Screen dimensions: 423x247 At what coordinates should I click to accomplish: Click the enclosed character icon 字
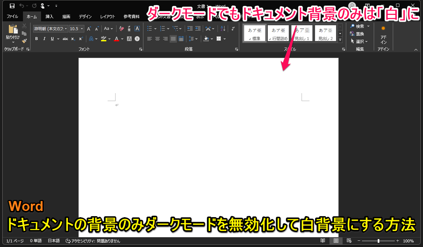tap(137, 39)
